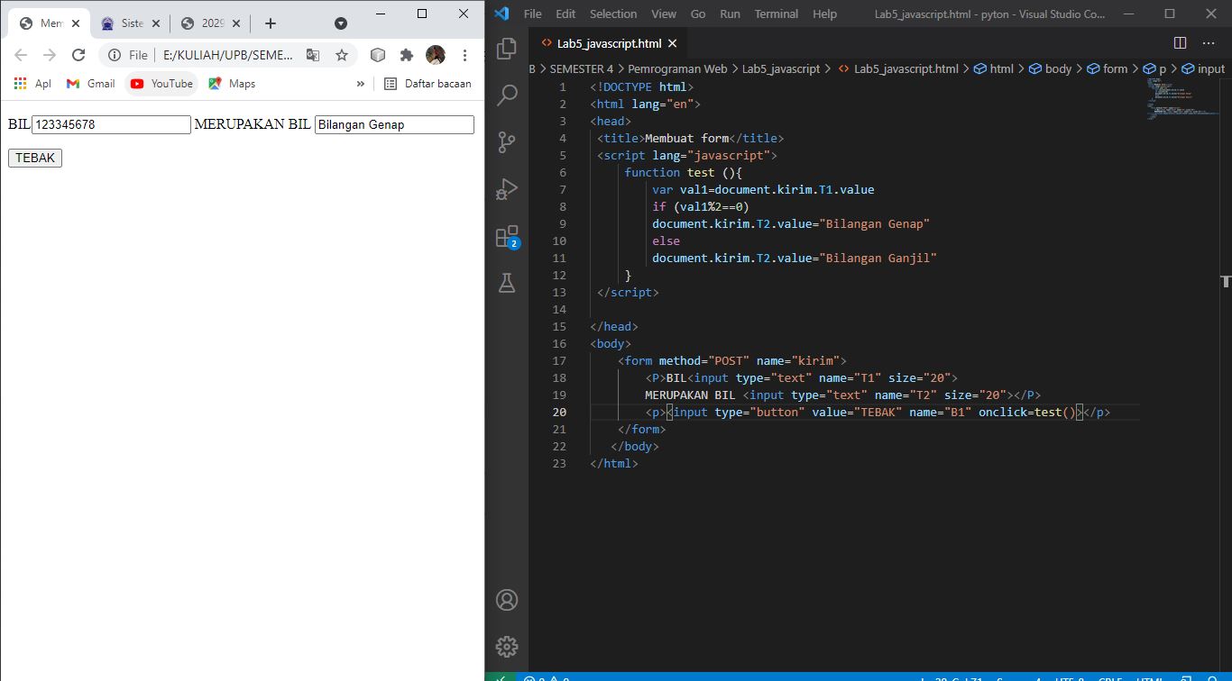Click the TEBAK button on the webpage
This screenshot has width=1232, height=681.
coord(34,158)
